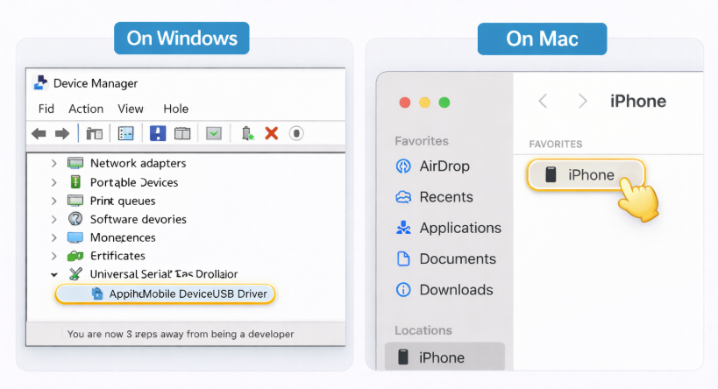Collapse the Universal Serial node

[54, 274]
